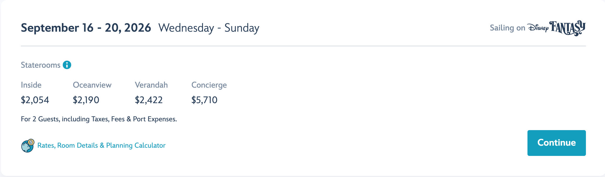
Task: Click the Staterooms section label
Action: point(41,65)
